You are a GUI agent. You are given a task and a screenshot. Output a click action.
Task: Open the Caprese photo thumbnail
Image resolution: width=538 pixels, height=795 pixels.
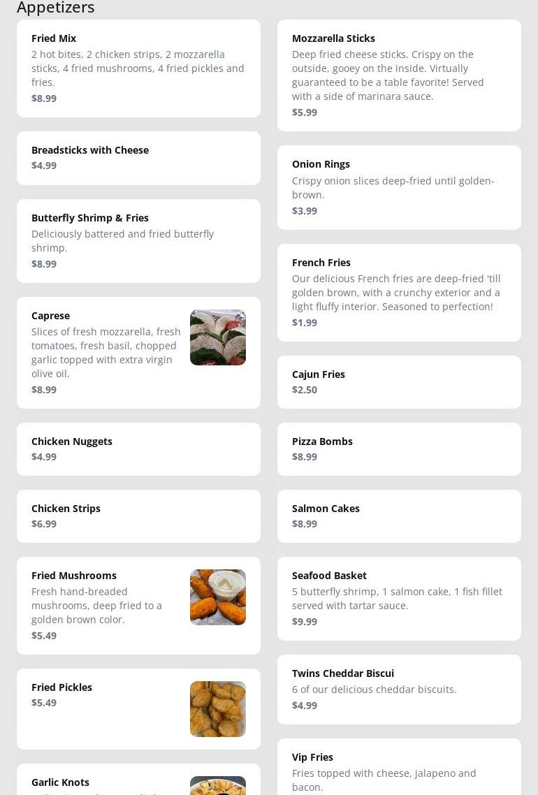[x=217, y=337]
